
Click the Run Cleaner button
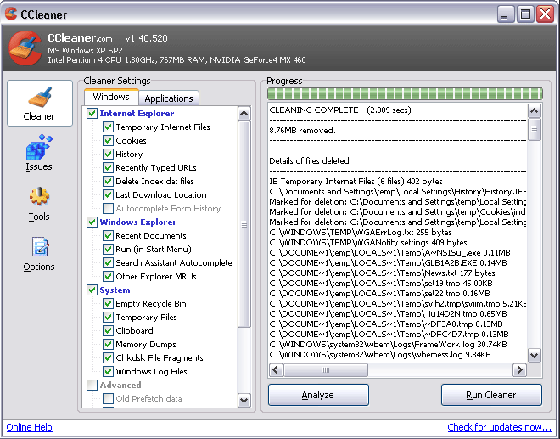click(491, 395)
